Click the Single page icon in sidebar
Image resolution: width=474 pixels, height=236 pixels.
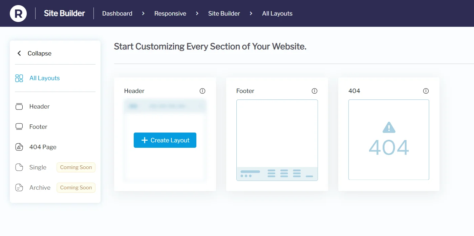(19, 167)
